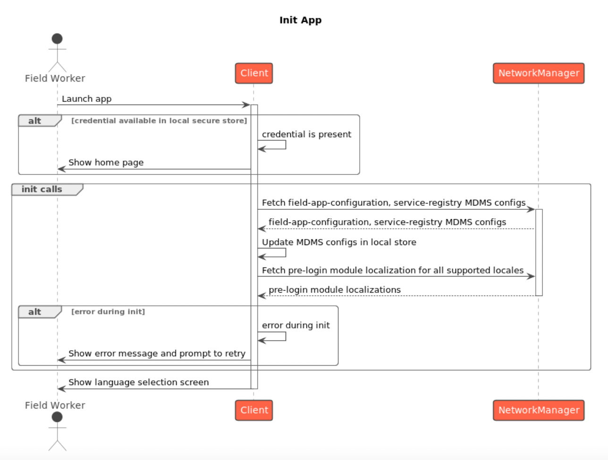Screen dimensions: 608x460
Task: Select the bottom Client participant box
Action: 254,410
